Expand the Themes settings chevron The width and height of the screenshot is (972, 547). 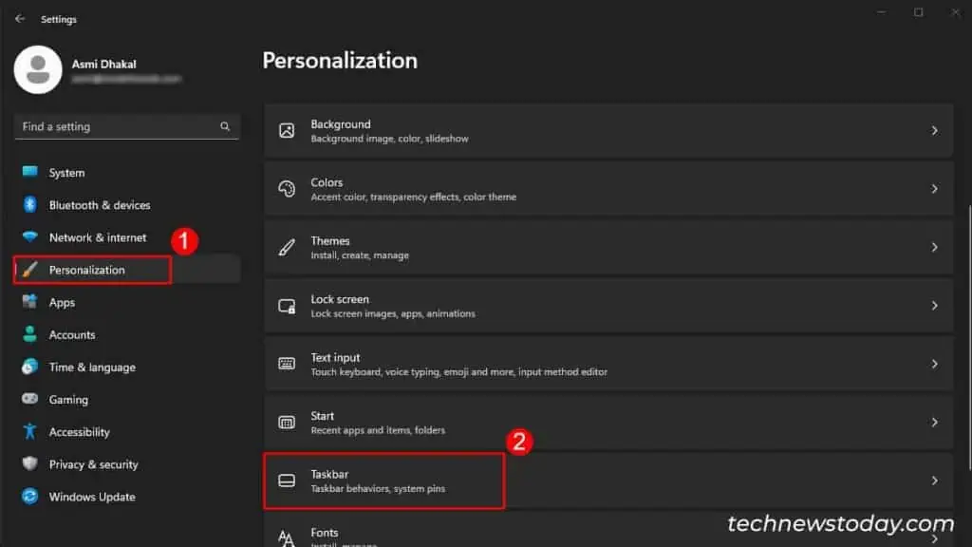click(934, 247)
